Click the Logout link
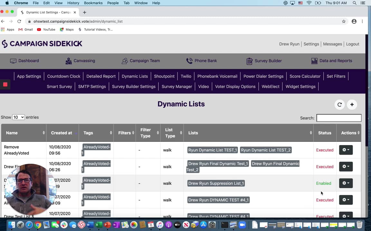The width and height of the screenshot is (371, 231). pos(352,44)
